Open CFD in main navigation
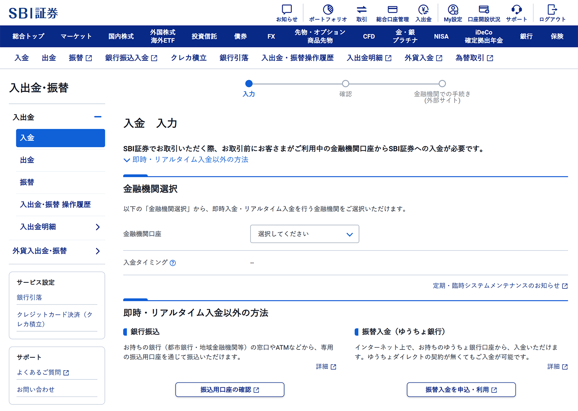 tap(369, 36)
